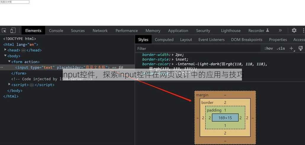Open the Sources tab

pyautogui.click(x=78, y=30)
